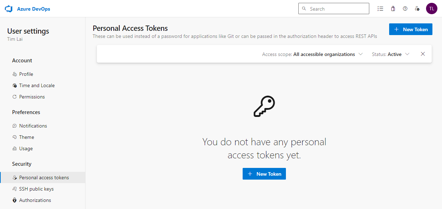This screenshot has width=442, height=209.
Task: Click the search magnifier icon
Action: click(304, 9)
